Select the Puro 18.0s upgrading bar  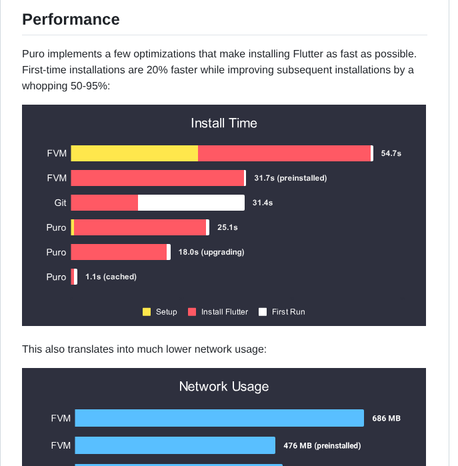click(x=119, y=252)
